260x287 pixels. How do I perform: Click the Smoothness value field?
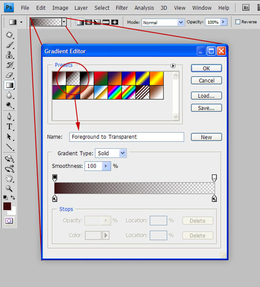click(93, 166)
